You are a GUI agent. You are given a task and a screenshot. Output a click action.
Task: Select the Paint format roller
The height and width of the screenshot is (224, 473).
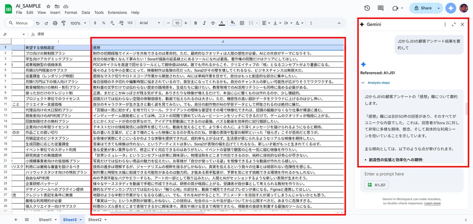(x=63, y=23)
